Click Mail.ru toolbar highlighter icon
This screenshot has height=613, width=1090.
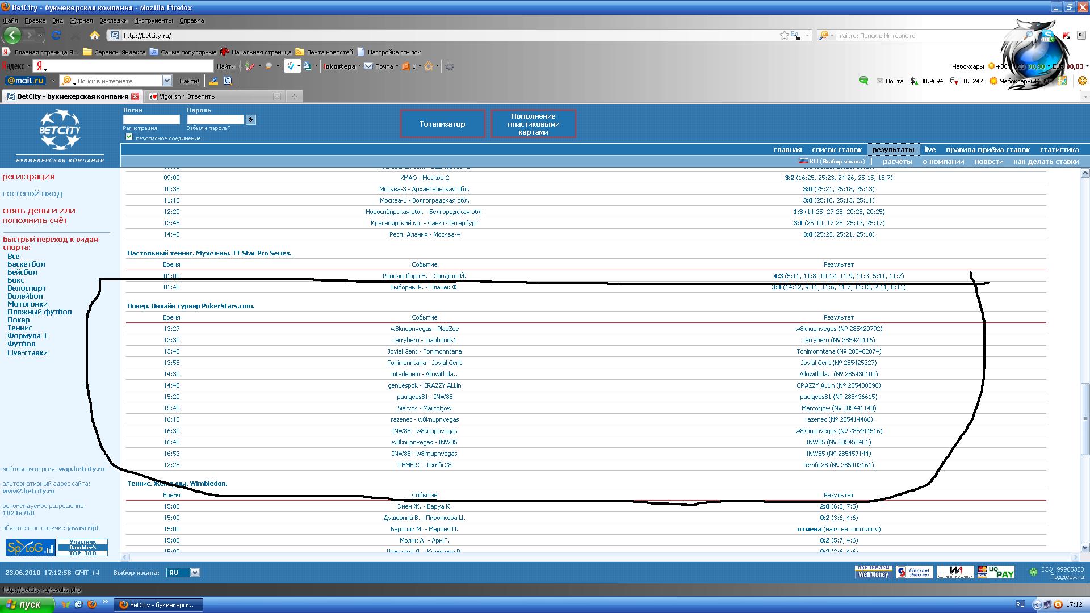point(213,81)
